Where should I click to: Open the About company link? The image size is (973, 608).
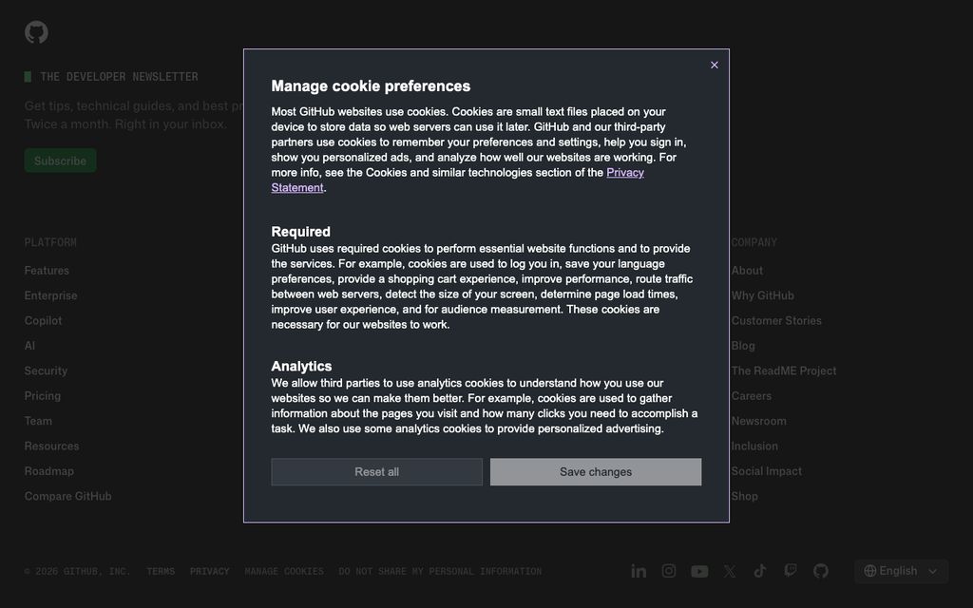(x=747, y=271)
